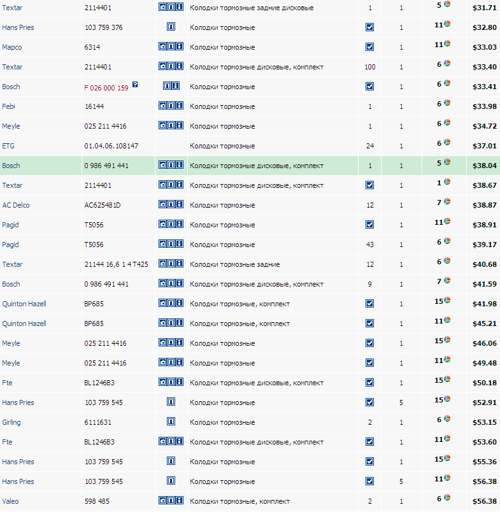Click the single 'П' icon in the Girling row
Image resolution: width=500 pixels, height=512 pixels.
171,422
